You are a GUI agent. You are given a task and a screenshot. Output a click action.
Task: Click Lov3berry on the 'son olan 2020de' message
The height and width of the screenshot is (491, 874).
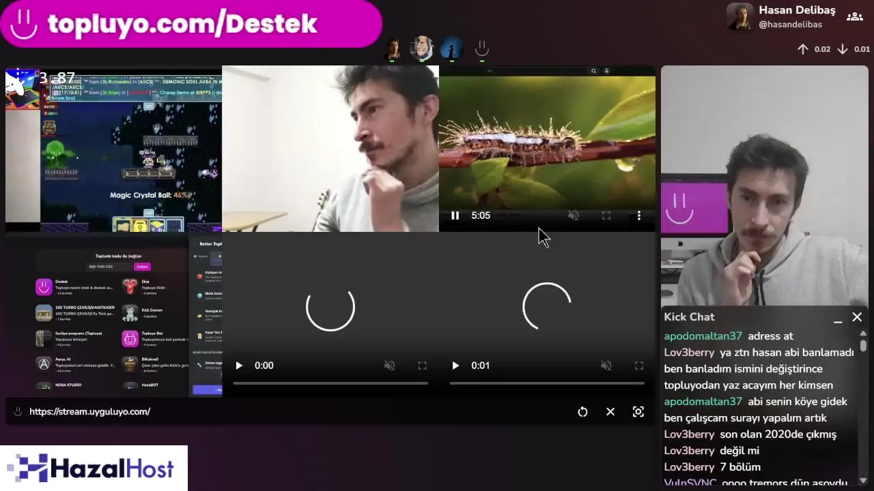pos(689,434)
